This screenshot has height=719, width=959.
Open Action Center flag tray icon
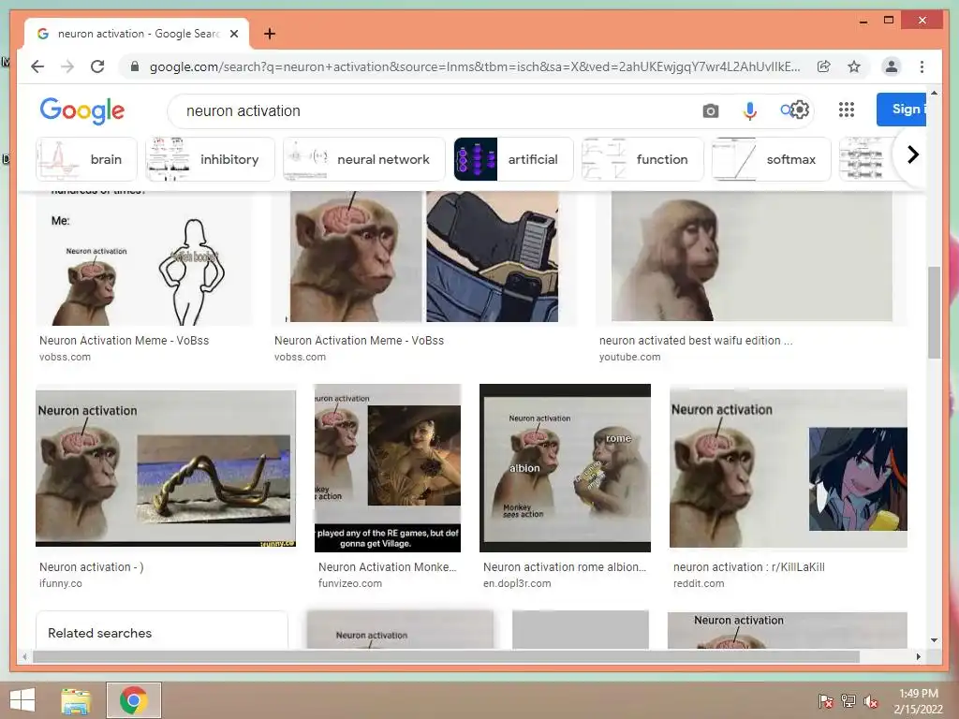(825, 700)
